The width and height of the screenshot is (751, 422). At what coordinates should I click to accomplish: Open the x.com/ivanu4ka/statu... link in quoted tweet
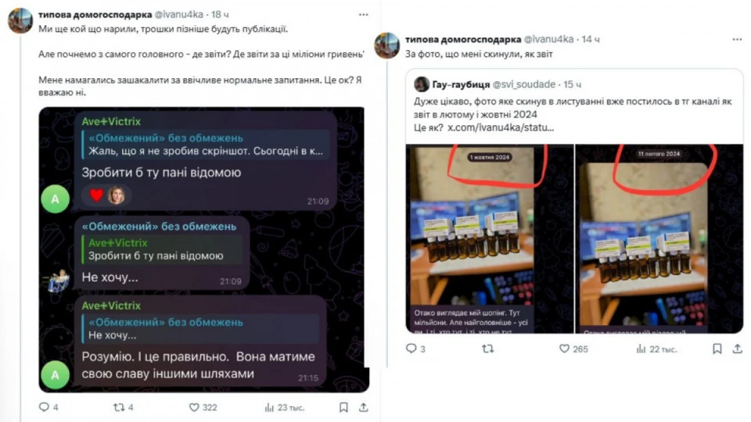[501, 127]
